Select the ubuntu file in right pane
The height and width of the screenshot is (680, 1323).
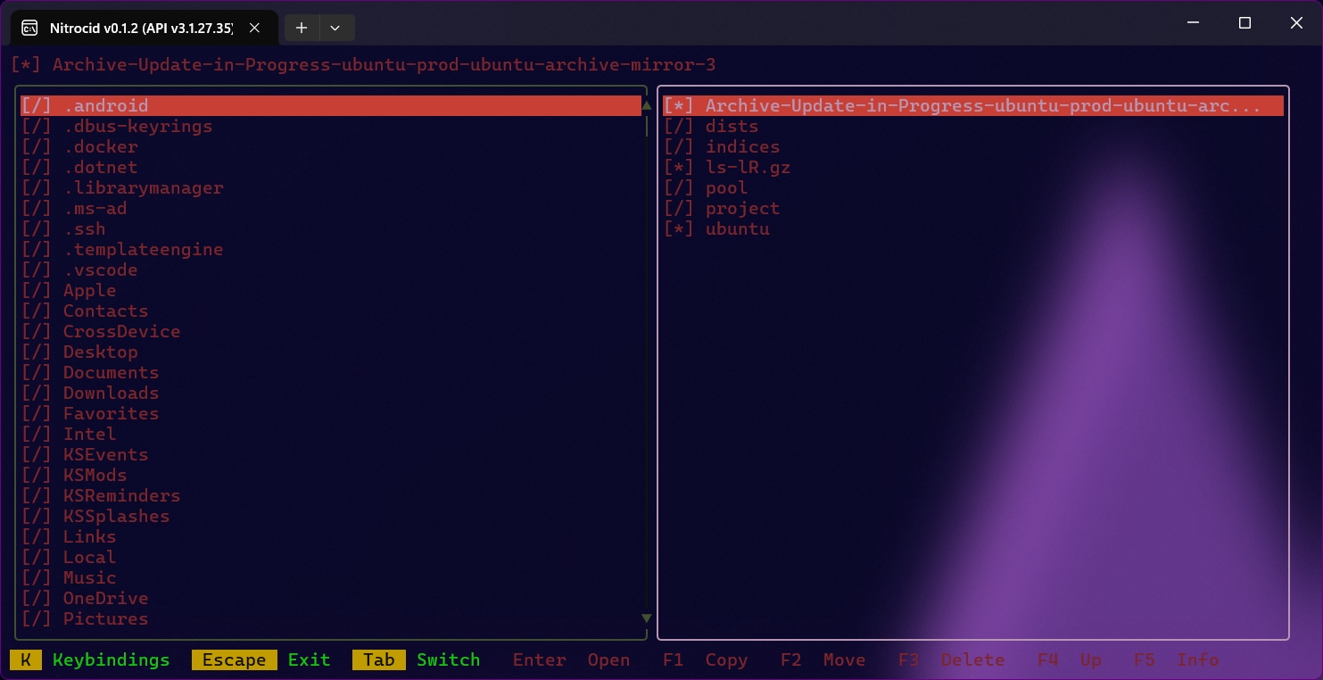[737, 228]
